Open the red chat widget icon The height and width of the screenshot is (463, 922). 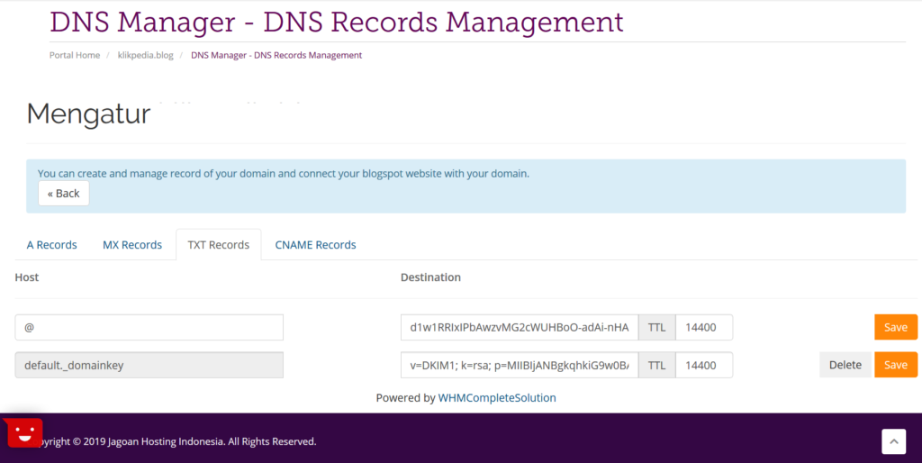point(24,433)
